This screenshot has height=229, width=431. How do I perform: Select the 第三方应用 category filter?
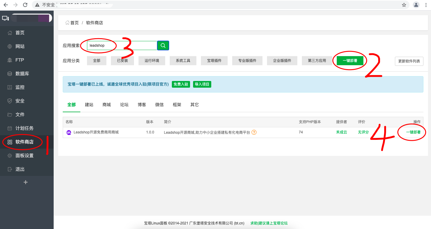point(317,61)
